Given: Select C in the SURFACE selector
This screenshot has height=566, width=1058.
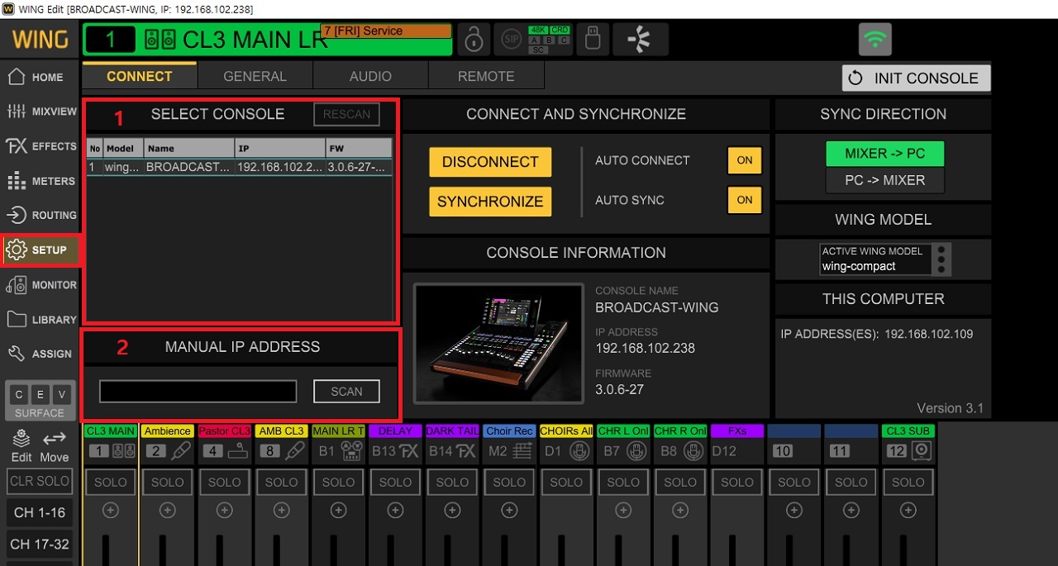Looking at the screenshot, I should point(19,393).
